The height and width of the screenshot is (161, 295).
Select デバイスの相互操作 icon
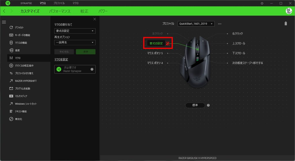pos(11,66)
